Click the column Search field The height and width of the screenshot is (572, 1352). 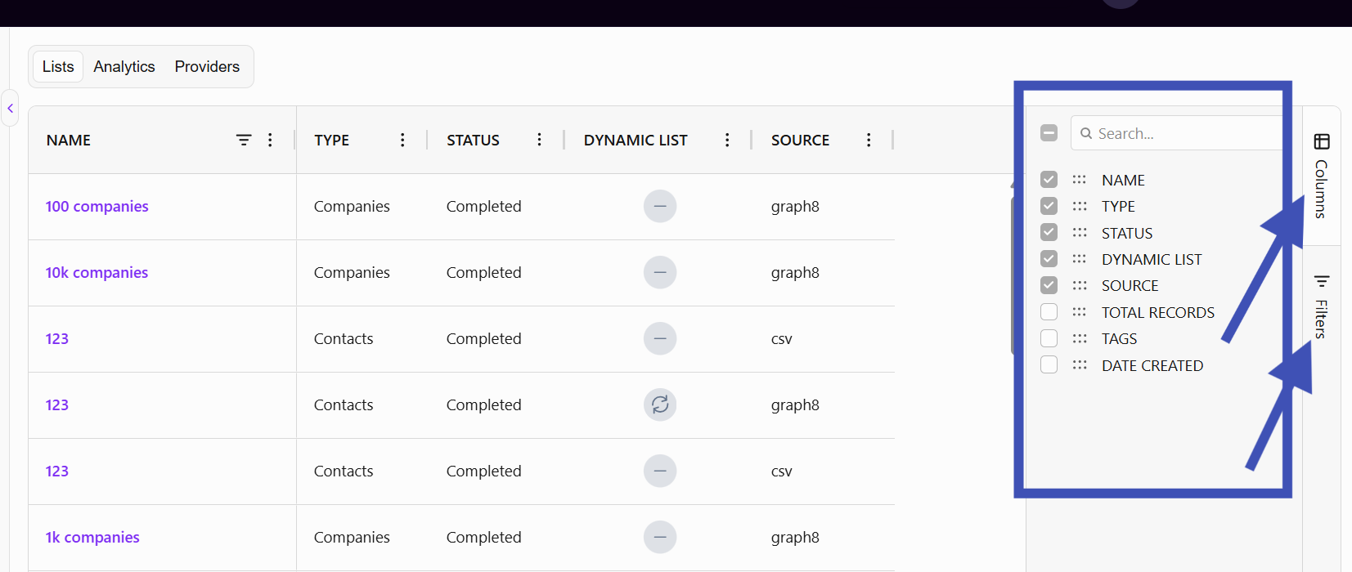pyautogui.click(x=1176, y=133)
